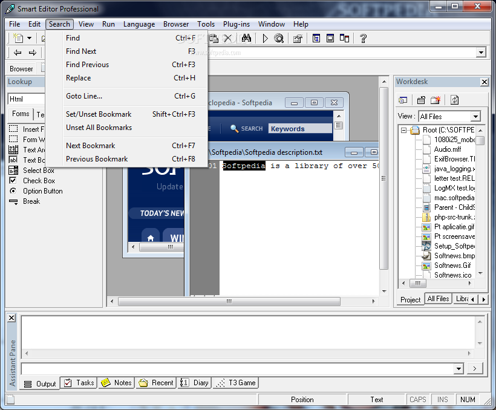The height and width of the screenshot is (410, 496).
Task: Switch to the Project tab
Action: pos(410,299)
